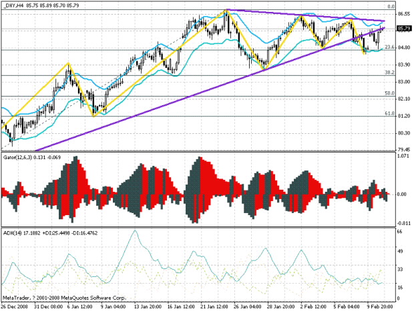Click the 13 Jan 20:00 time label
This screenshot has width=416, height=311.
pos(148,306)
